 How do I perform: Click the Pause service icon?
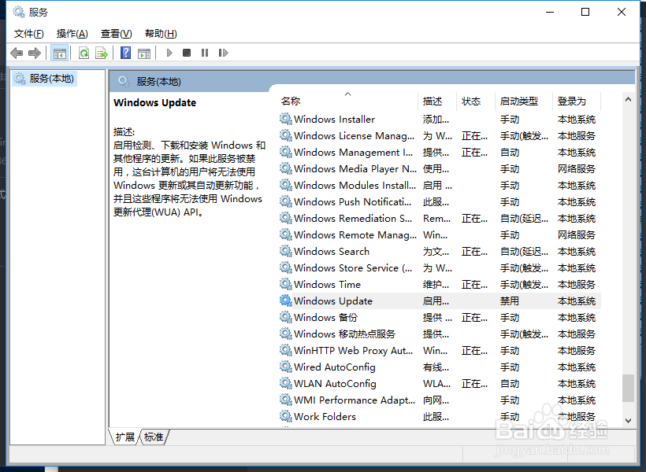205,53
